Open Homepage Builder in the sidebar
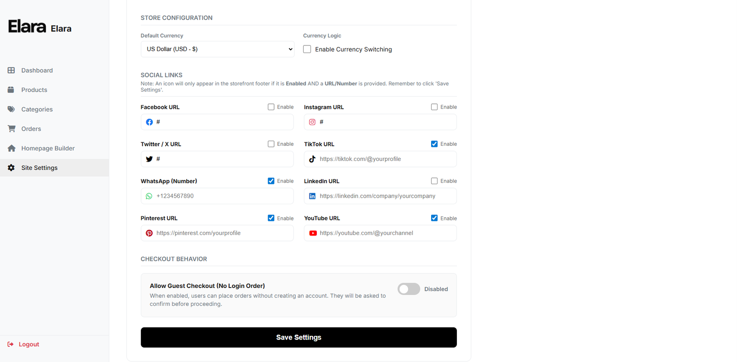 point(54,148)
